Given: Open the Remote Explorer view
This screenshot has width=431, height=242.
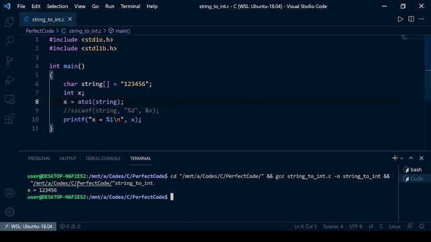Looking at the screenshot, I should pyautogui.click(x=9, y=99).
